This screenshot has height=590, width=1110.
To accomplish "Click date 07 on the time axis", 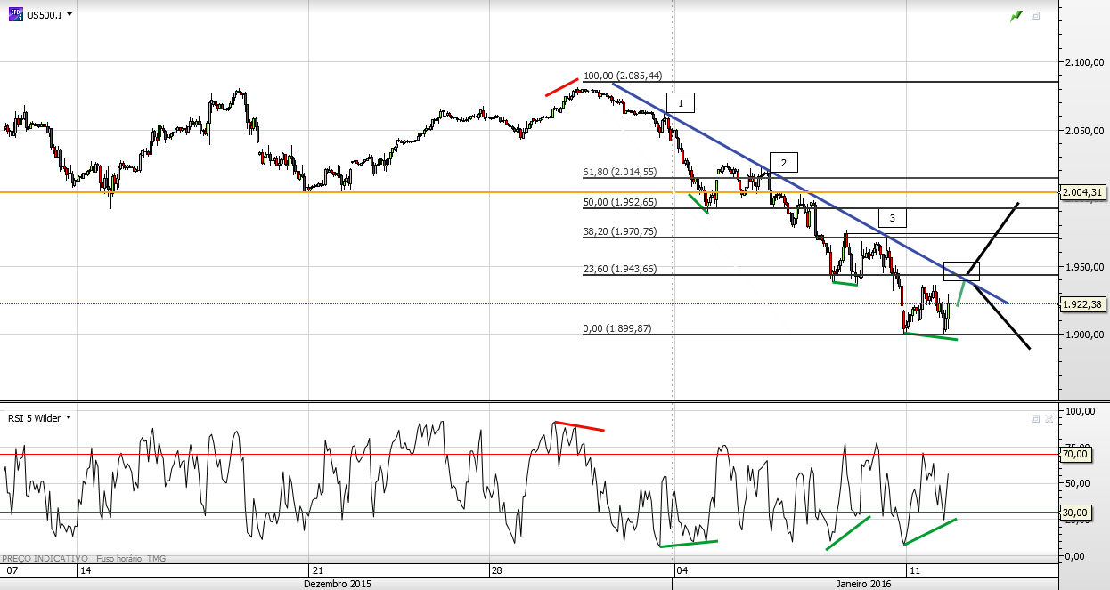I will [x=12, y=570].
